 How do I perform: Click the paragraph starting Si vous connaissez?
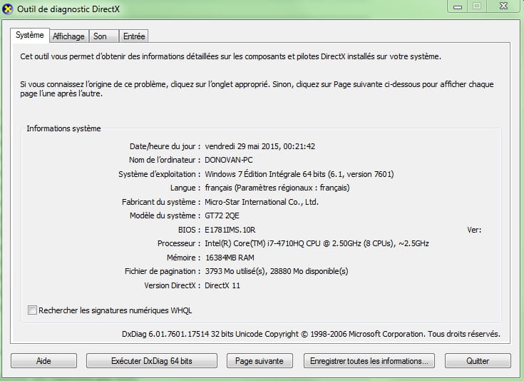257,89
